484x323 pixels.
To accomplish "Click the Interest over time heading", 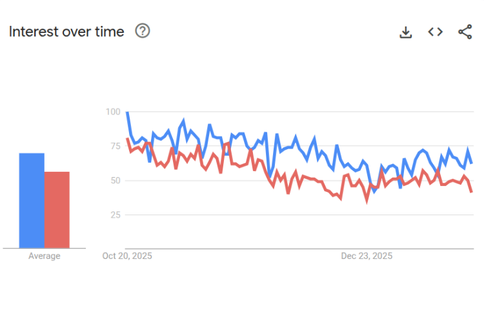I will pos(66,32).
